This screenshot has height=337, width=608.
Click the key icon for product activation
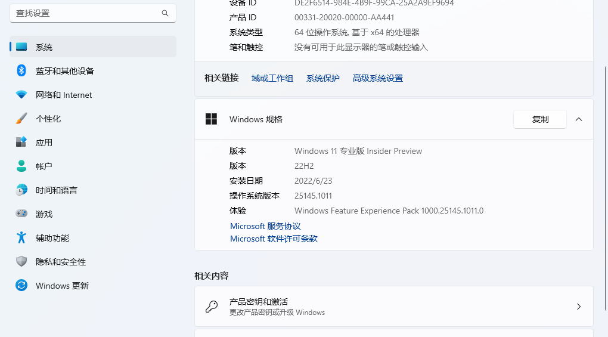212,307
